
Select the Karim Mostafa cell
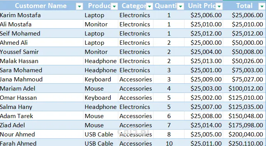(x=42, y=15)
